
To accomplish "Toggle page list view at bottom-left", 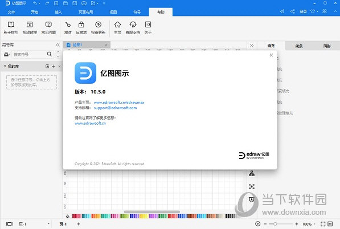I will (x=9, y=224).
